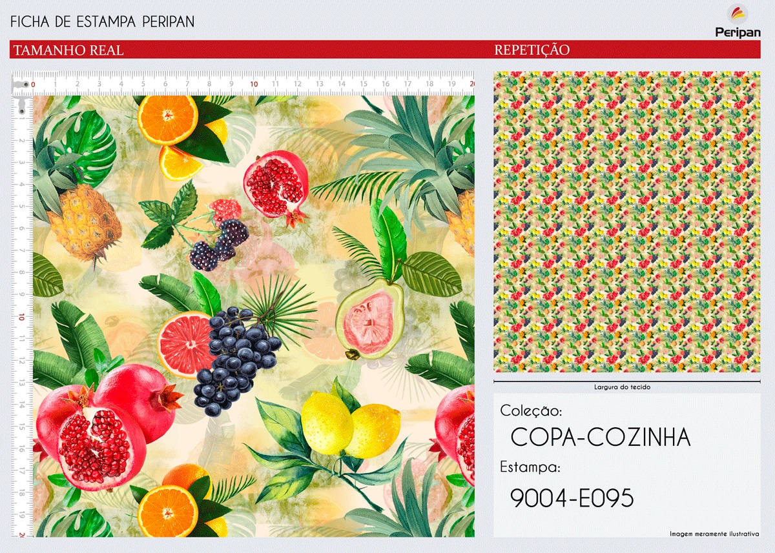
Task: Click the ruler clip at top-left corner
Action: point(22,92)
